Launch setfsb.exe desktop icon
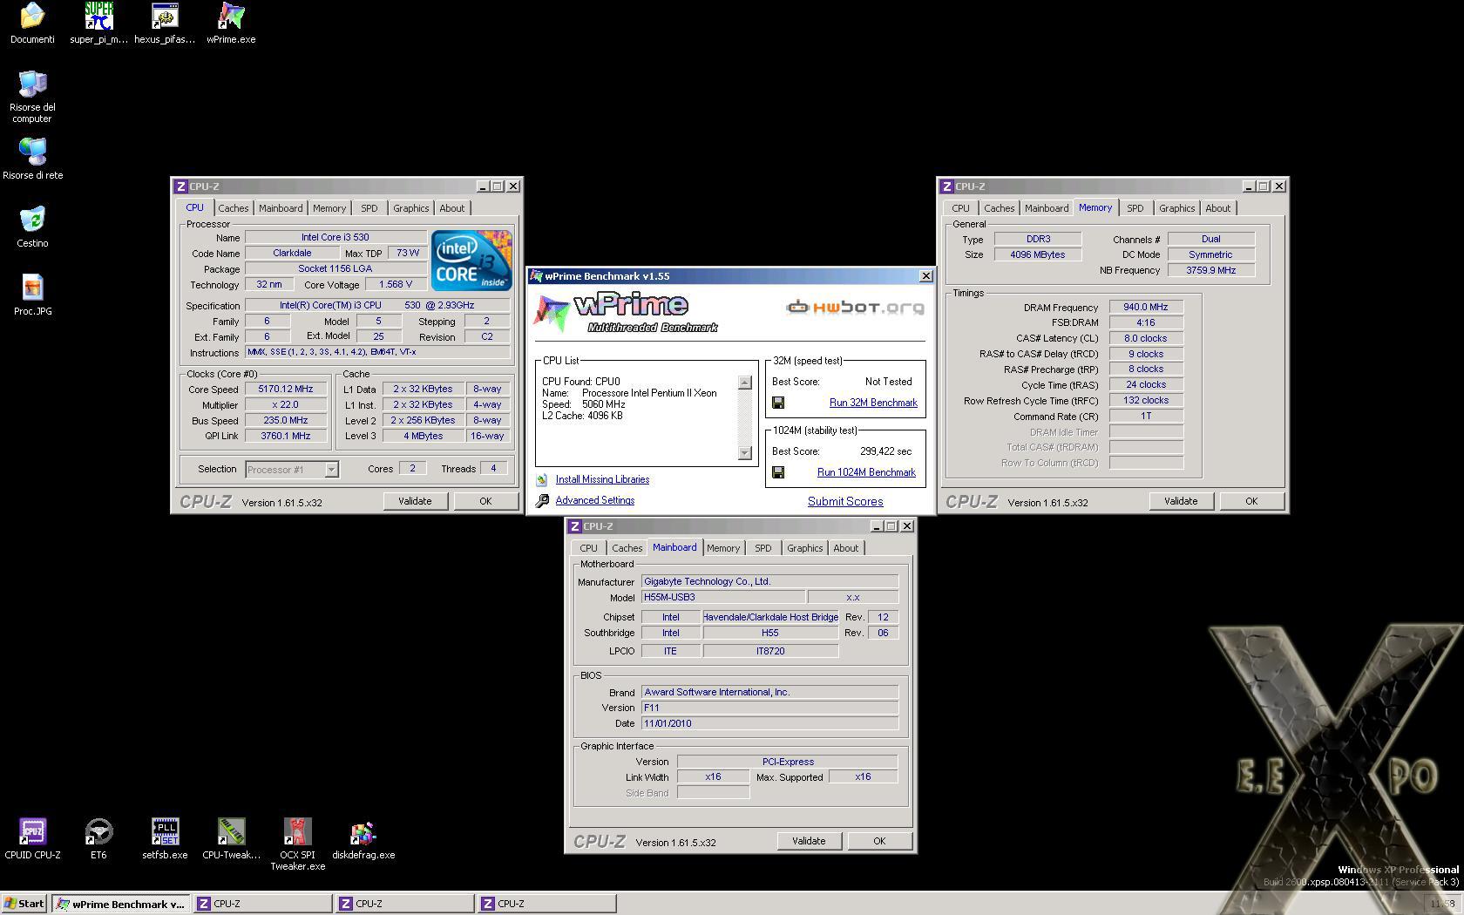Image resolution: width=1464 pixels, height=915 pixels. coord(165,832)
